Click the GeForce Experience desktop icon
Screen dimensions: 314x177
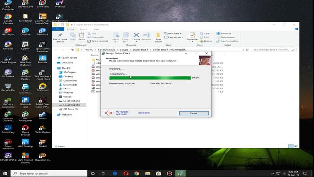pyautogui.click(x=8, y=103)
